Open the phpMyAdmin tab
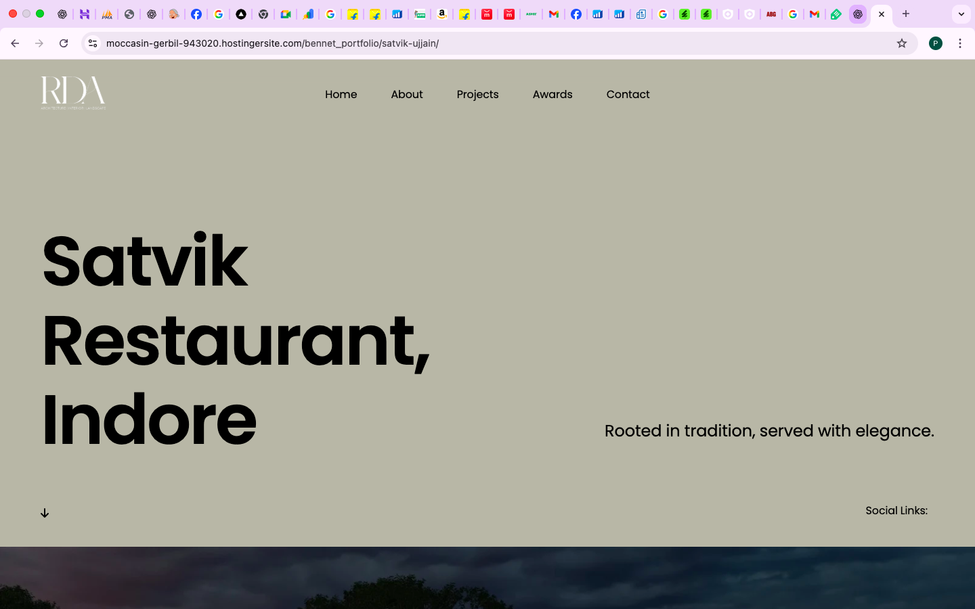The width and height of the screenshot is (975, 609). pos(107,14)
